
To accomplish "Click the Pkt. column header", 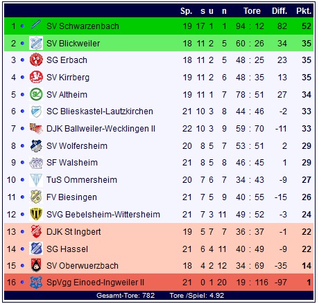I will coord(304,11).
